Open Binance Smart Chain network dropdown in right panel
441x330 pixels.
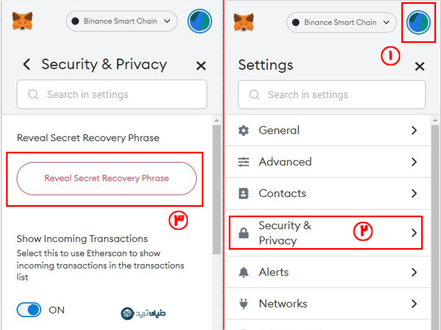(x=341, y=23)
